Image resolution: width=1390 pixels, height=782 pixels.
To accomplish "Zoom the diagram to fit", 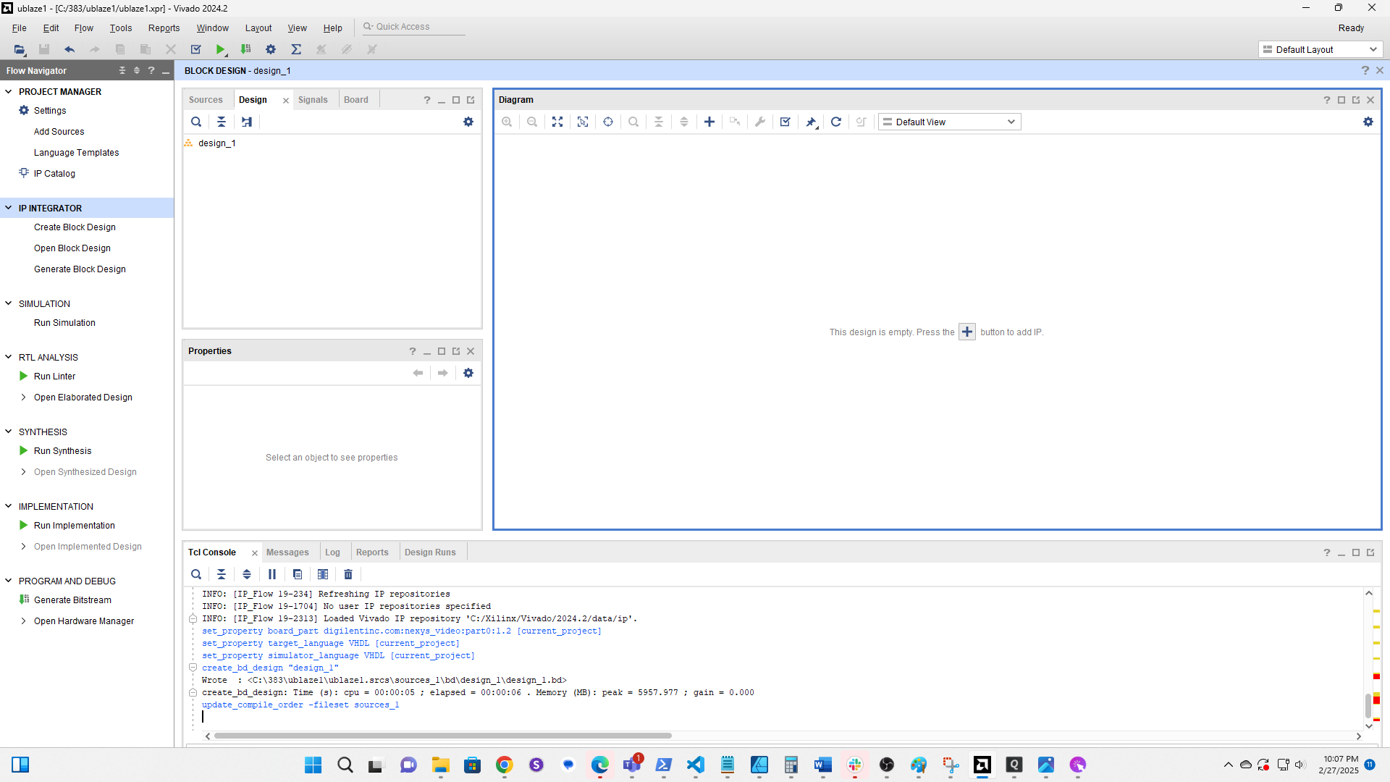I will point(557,122).
